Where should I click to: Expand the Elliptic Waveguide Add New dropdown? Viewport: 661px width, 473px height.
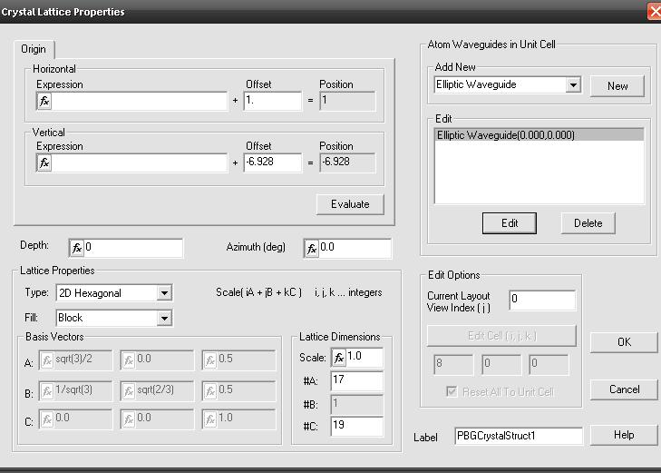pyautogui.click(x=573, y=84)
